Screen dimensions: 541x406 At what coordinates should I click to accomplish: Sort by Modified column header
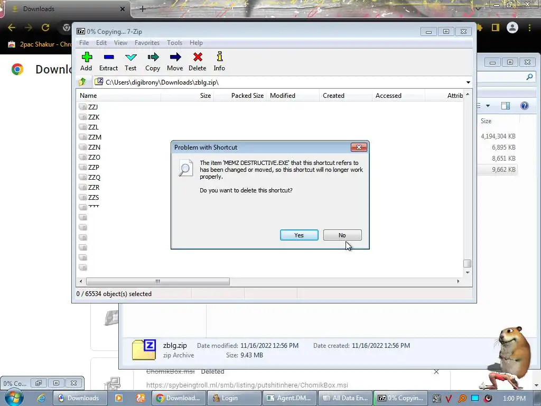click(293, 96)
